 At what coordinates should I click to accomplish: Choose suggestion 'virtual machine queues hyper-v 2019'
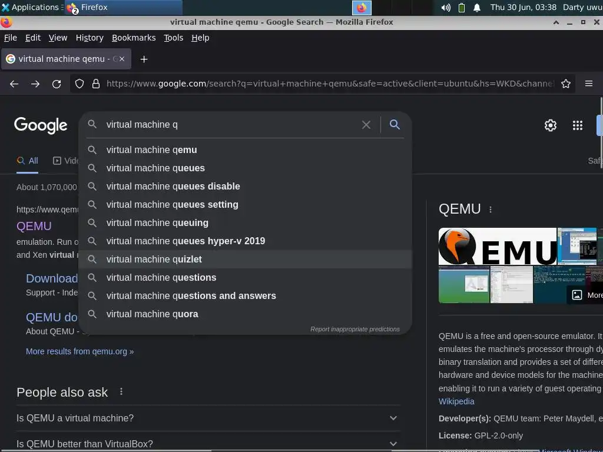[245, 241]
